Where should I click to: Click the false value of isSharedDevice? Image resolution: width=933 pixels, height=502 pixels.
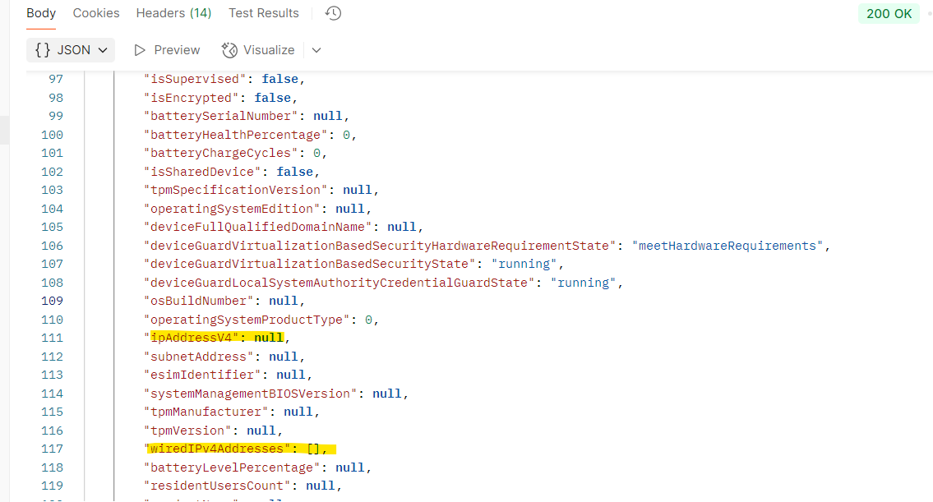[x=294, y=172]
